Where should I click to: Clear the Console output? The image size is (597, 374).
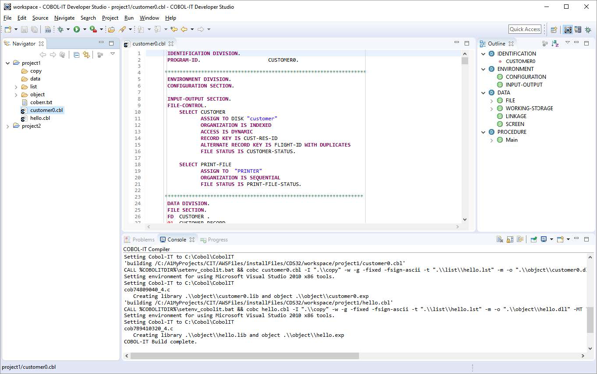(x=500, y=239)
